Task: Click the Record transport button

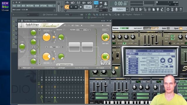Action: click(x=81, y=7)
